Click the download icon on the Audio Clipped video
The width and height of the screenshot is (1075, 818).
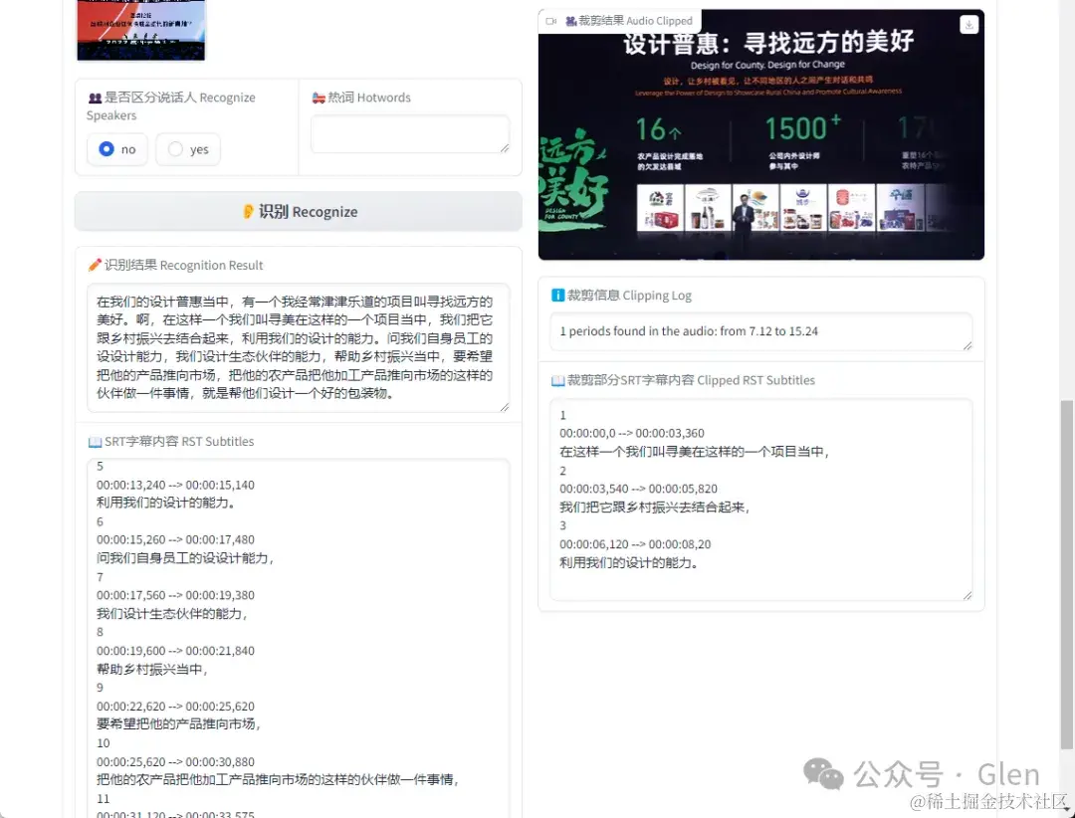(968, 24)
